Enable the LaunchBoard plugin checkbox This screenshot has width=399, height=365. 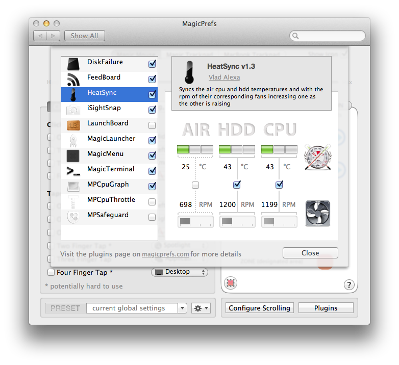pos(152,125)
